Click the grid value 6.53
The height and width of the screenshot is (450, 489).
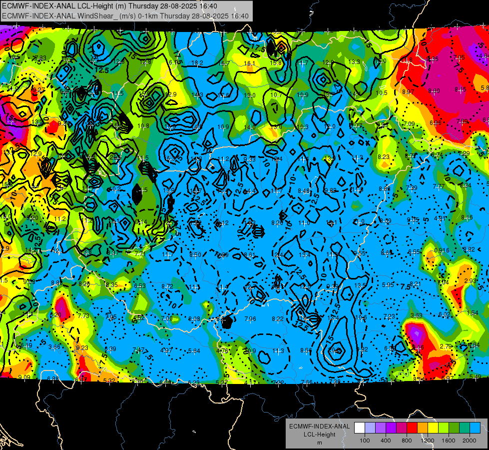(x=140, y=285)
